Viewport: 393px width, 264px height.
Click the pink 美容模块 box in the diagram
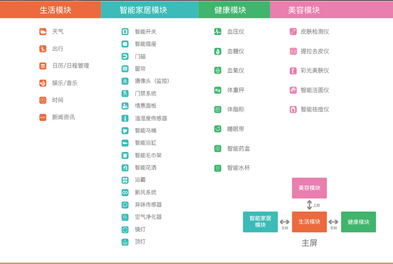tap(309, 188)
